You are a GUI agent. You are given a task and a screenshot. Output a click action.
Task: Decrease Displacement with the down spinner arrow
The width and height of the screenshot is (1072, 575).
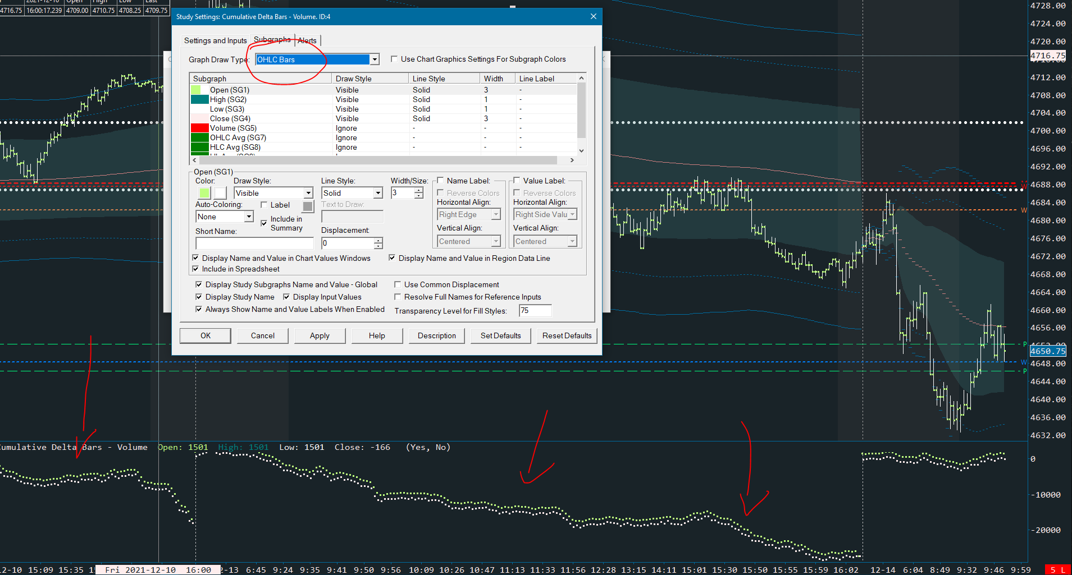point(378,246)
